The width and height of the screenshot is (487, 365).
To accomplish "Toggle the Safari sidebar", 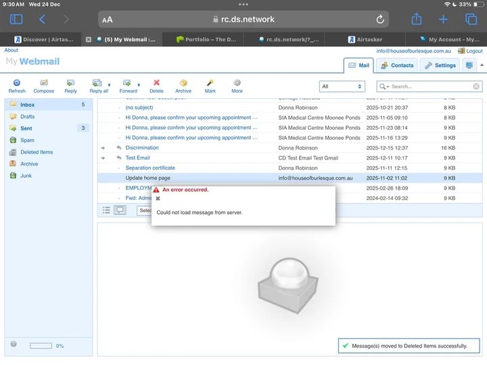I will click(16, 19).
